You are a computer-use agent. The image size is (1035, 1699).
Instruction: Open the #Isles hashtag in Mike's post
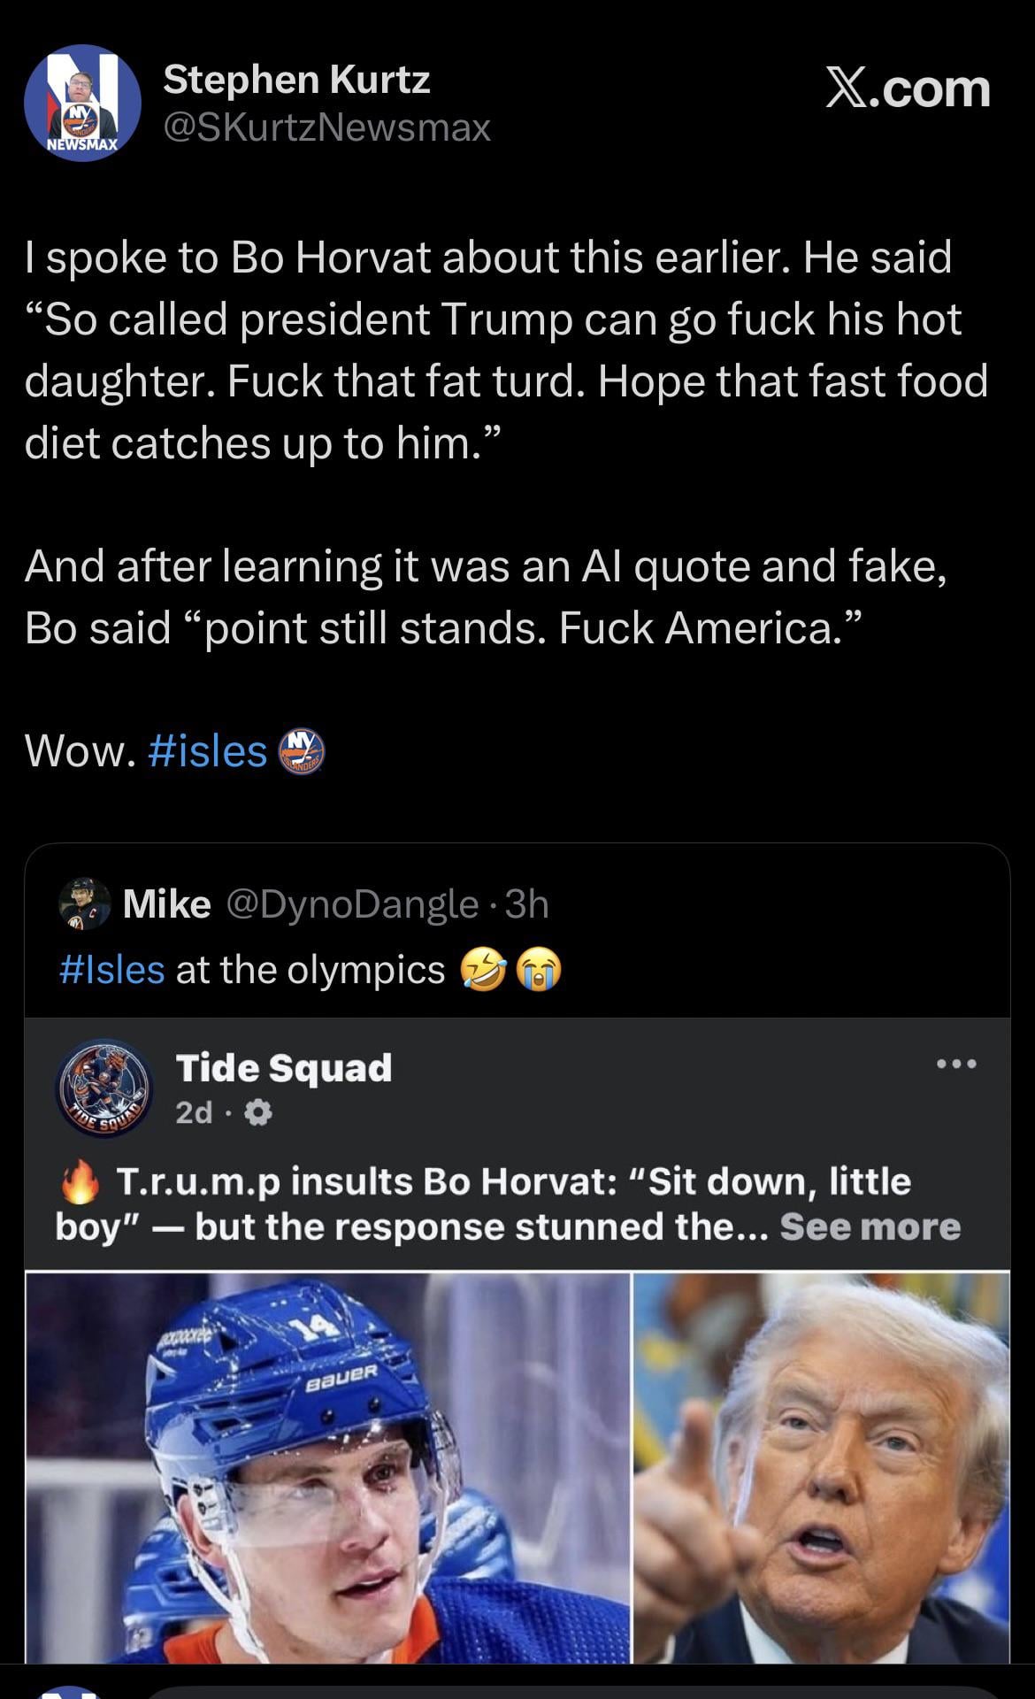(x=111, y=970)
